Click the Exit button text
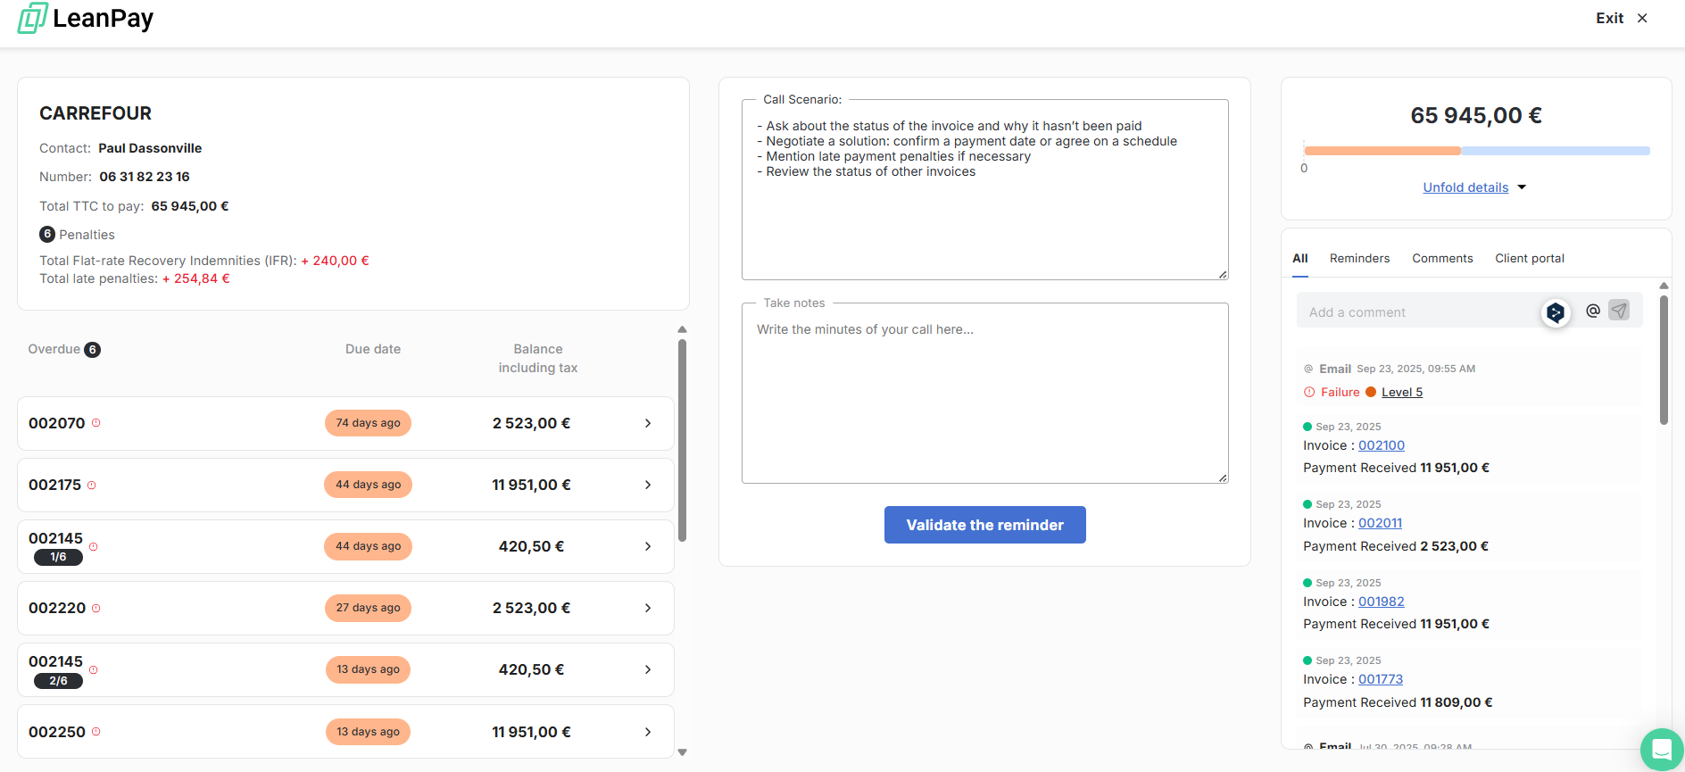 point(1610,18)
